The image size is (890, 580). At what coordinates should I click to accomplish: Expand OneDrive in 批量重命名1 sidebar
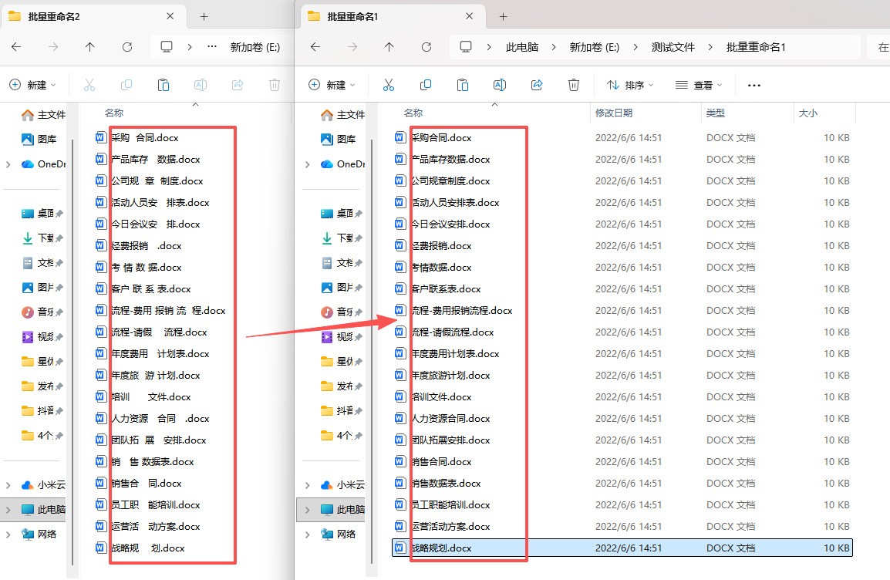[x=307, y=164]
